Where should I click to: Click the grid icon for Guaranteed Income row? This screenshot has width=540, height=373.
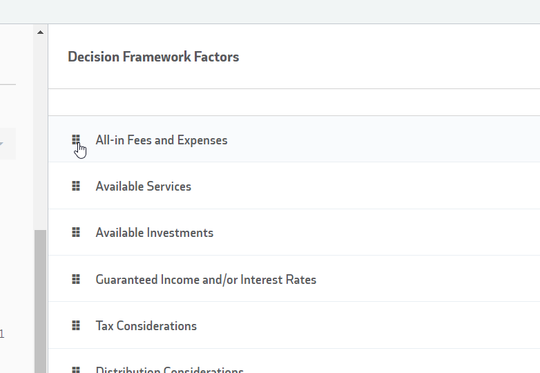[76, 280]
